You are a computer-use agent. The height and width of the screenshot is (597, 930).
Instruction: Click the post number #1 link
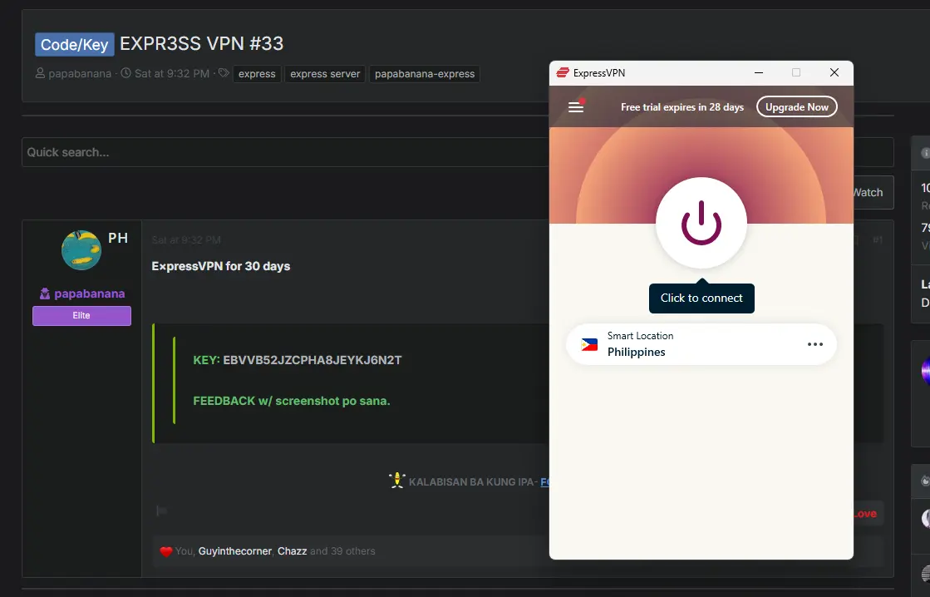[x=877, y=239]
